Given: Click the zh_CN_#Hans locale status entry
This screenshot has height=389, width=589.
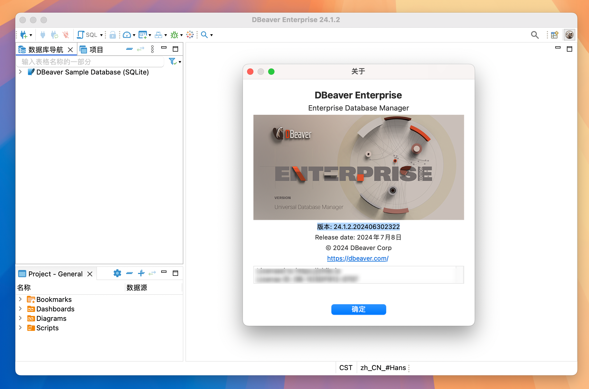Looking at the screenshot, I should click(x=383, y=368).
